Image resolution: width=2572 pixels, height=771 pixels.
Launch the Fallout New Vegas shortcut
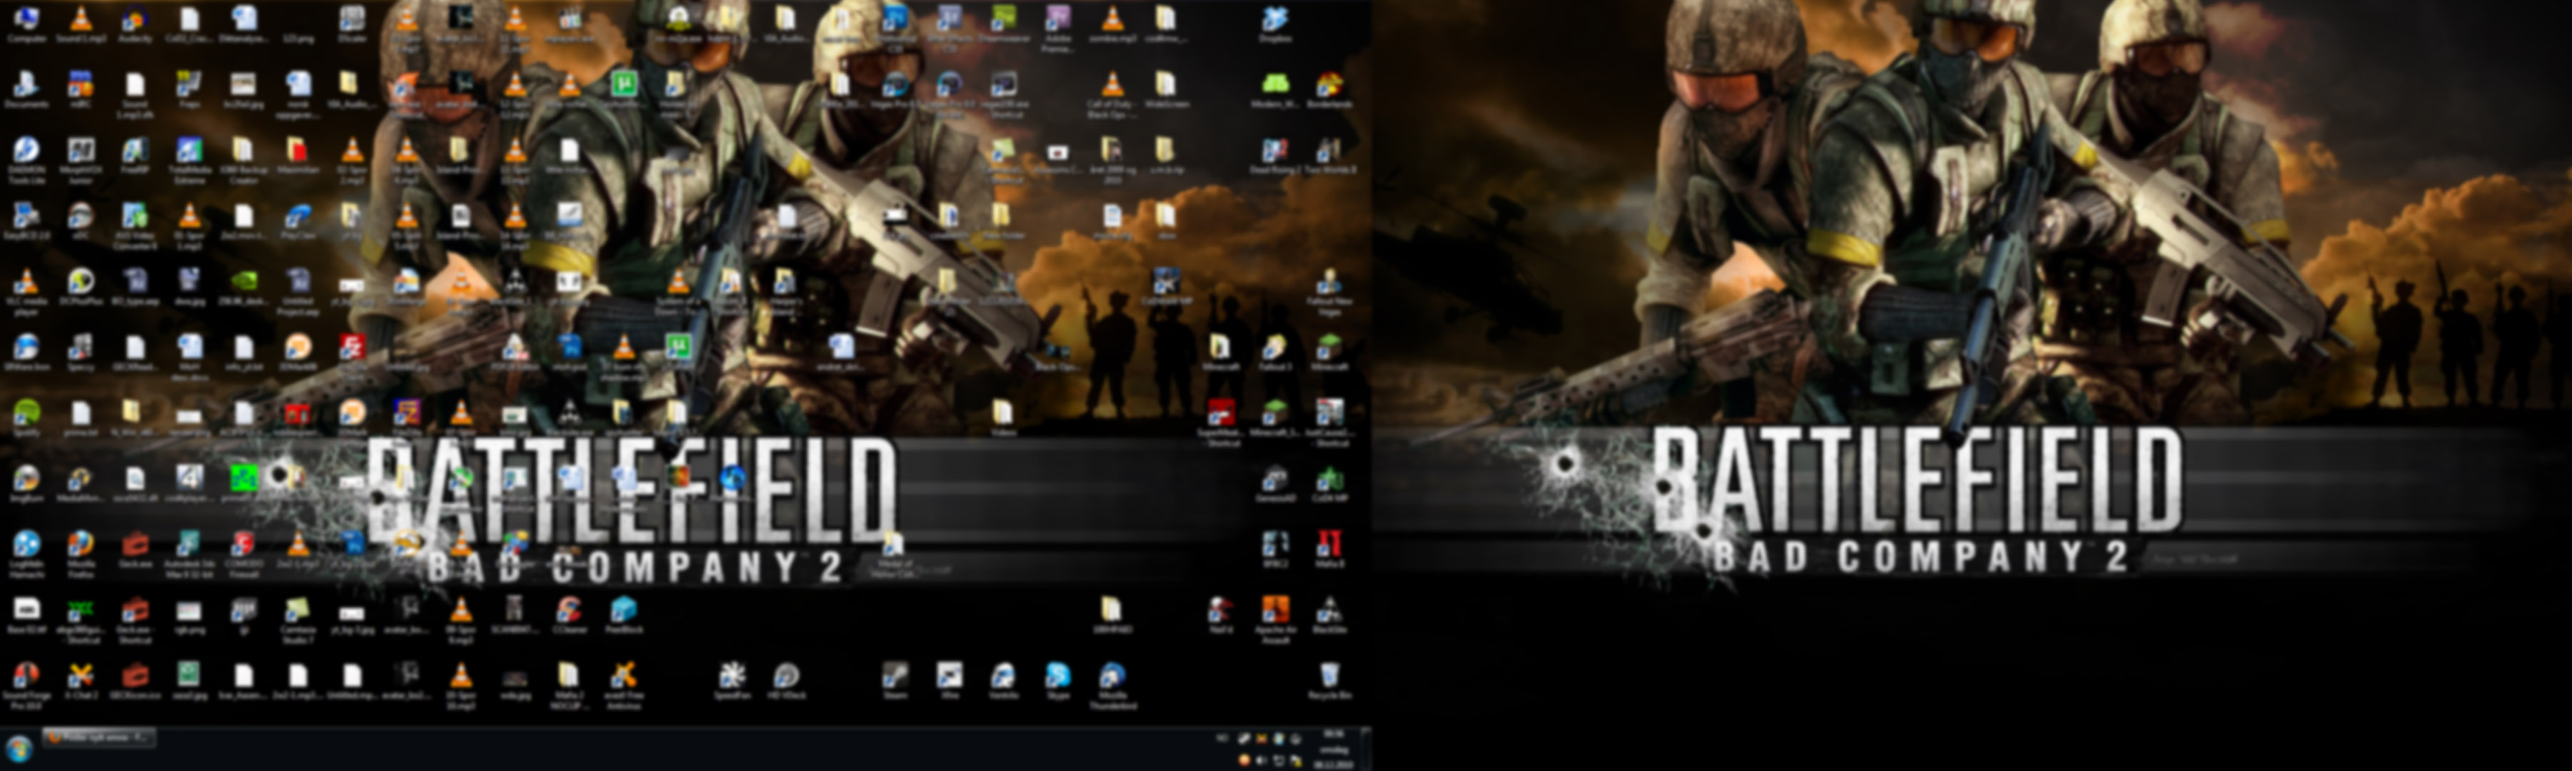(1329, 291)
